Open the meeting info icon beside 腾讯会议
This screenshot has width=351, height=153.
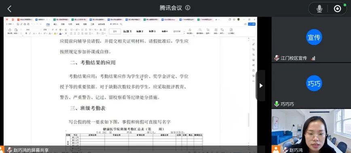pyautogui.click(x=188, y=8)
